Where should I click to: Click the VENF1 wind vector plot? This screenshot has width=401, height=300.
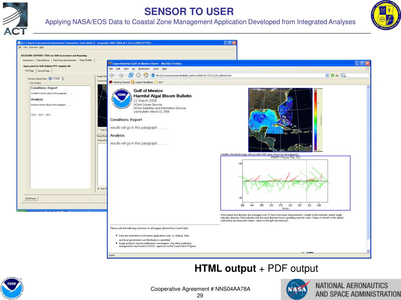tap(285, 183)
